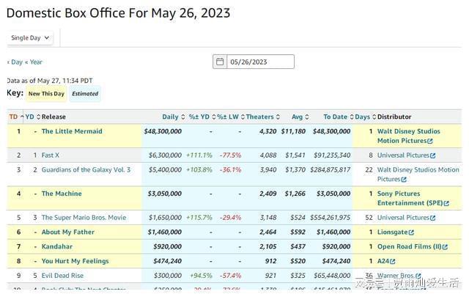Select the Data as of May 27 timestamp text
The width and height of the screenshot is (469, 297).
(x=50, y=81)
